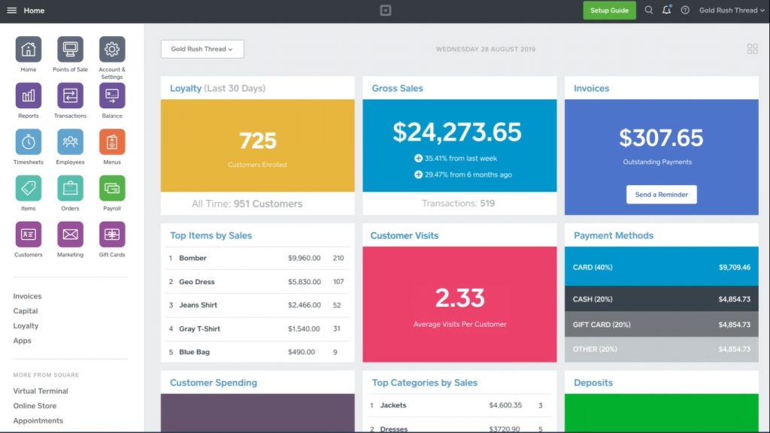Browse Items in the sidebar
770x433 pixels.
pyautogui.click(x=28, y=189)
